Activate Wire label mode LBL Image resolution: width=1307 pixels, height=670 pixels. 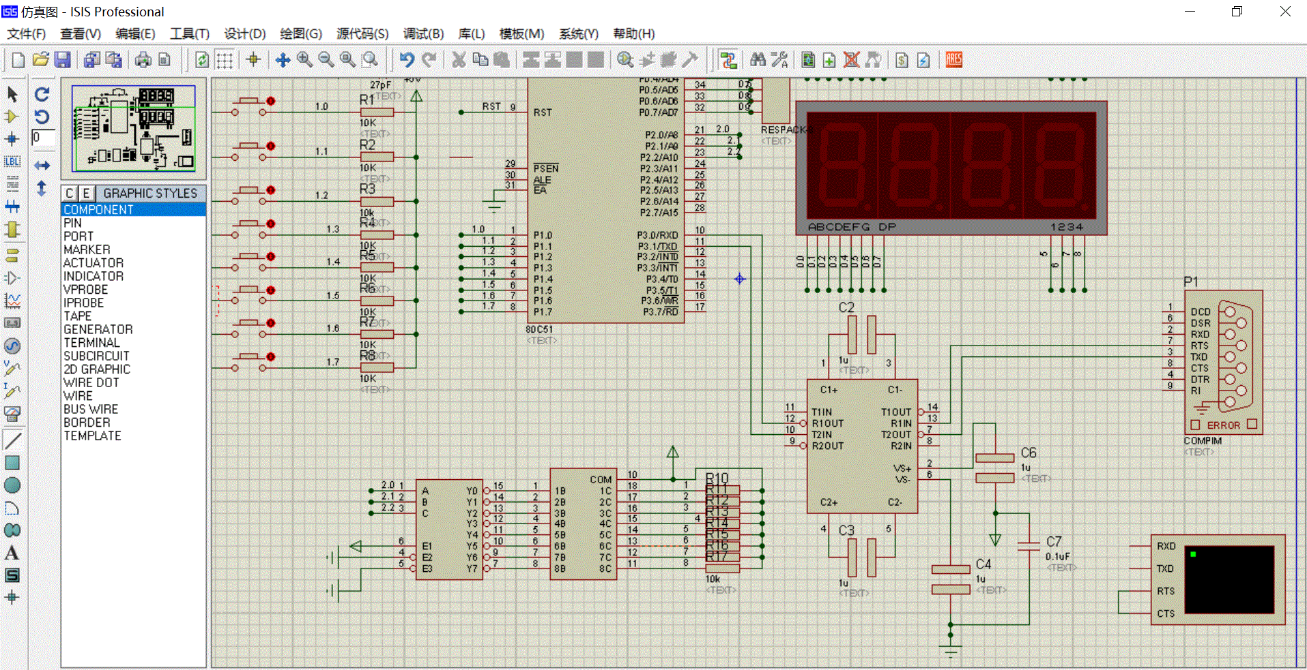(x=12, y=162)
